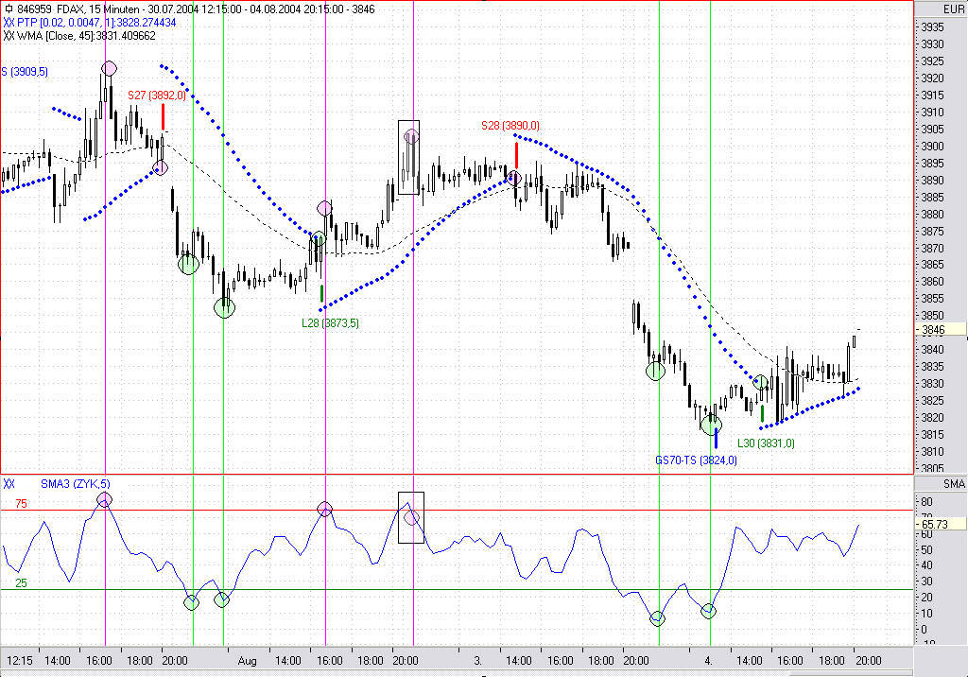The width and height of the screenshot is (968, 677).
Task: Click the green L30 long signal marker
Action: [x=762, y=413]
